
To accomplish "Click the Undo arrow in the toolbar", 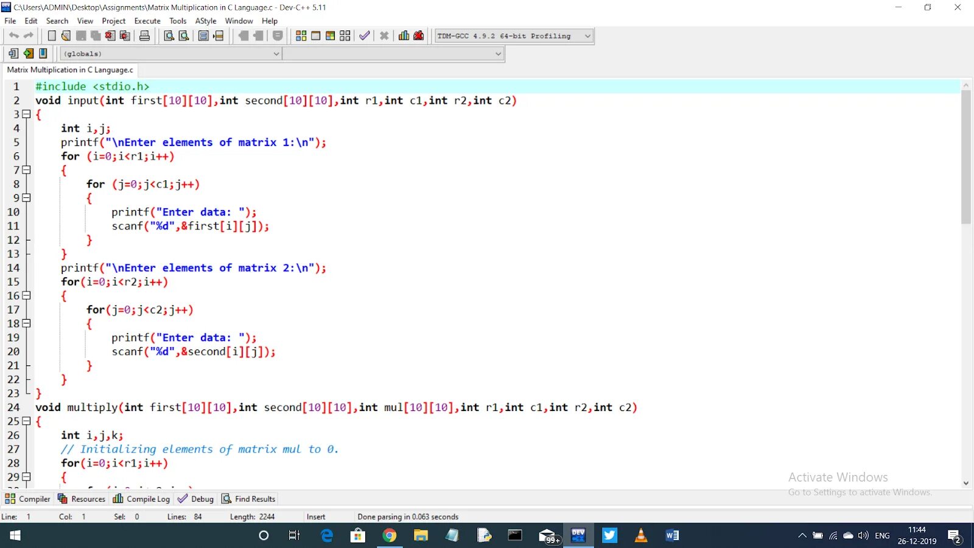I will point(13,36).
